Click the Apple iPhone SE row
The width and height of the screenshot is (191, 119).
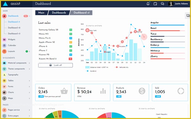55,42
